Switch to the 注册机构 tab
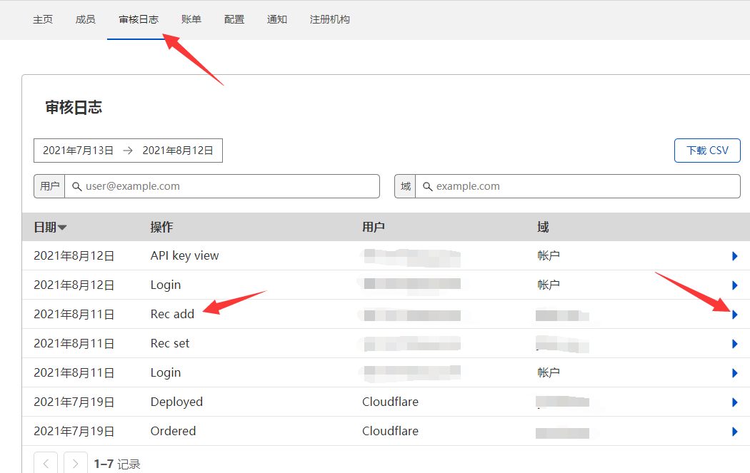Image resolution: width=750 pixels, height=473 pixels. [x=329, y=19]
